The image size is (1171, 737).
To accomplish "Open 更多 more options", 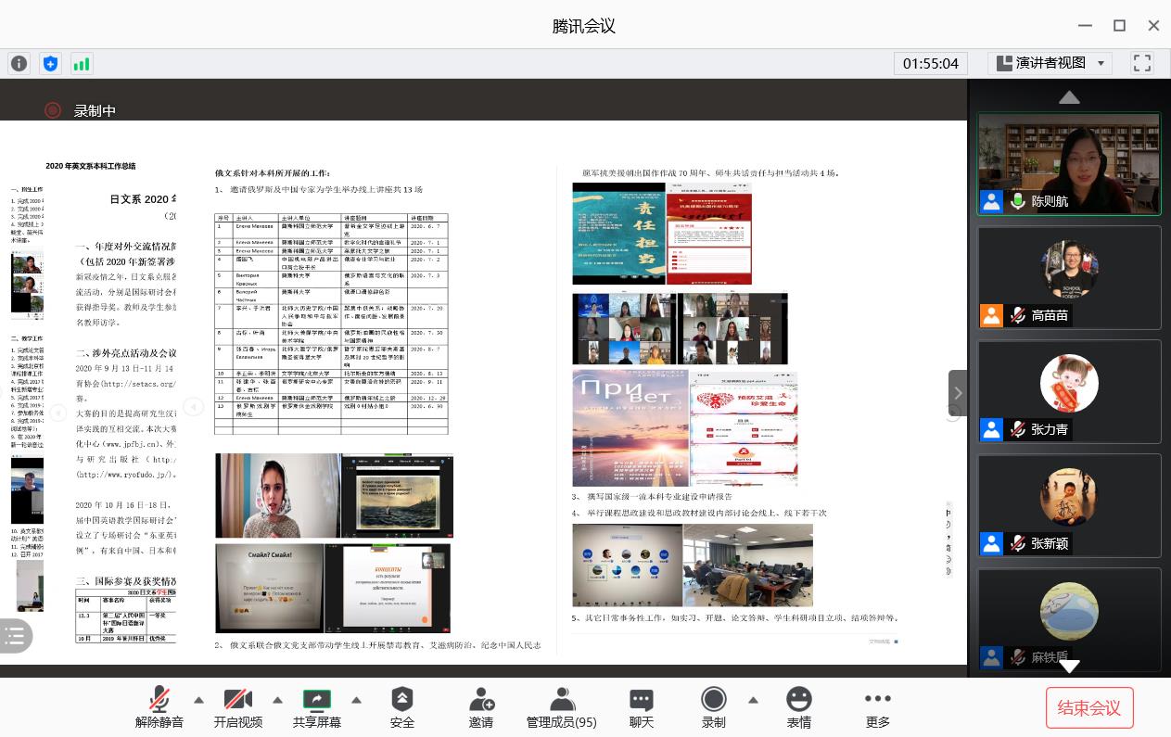I will pyautogui.click(x=877, y=707).
